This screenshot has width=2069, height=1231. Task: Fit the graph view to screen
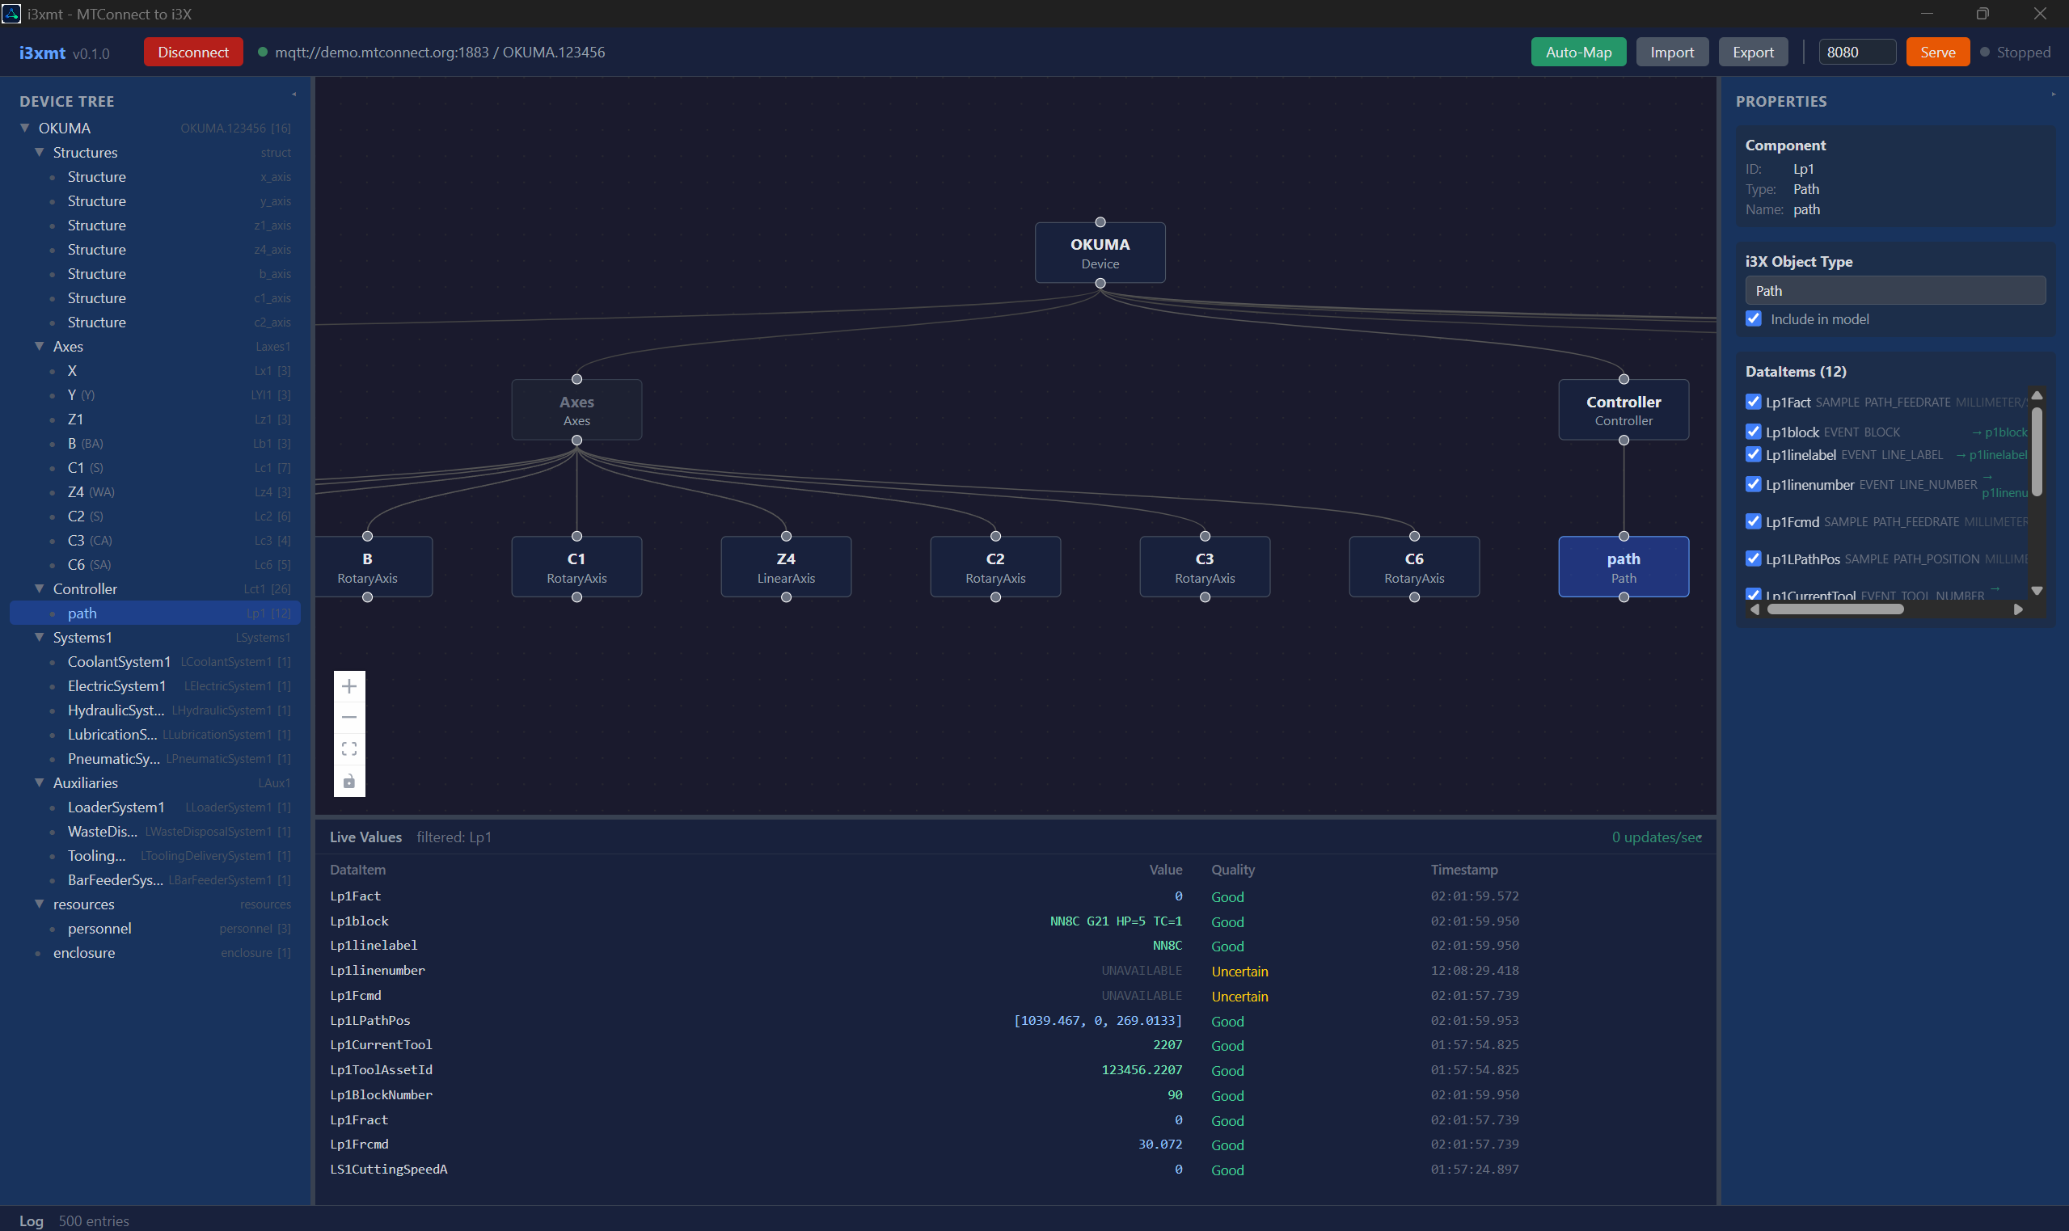point(349,749)
